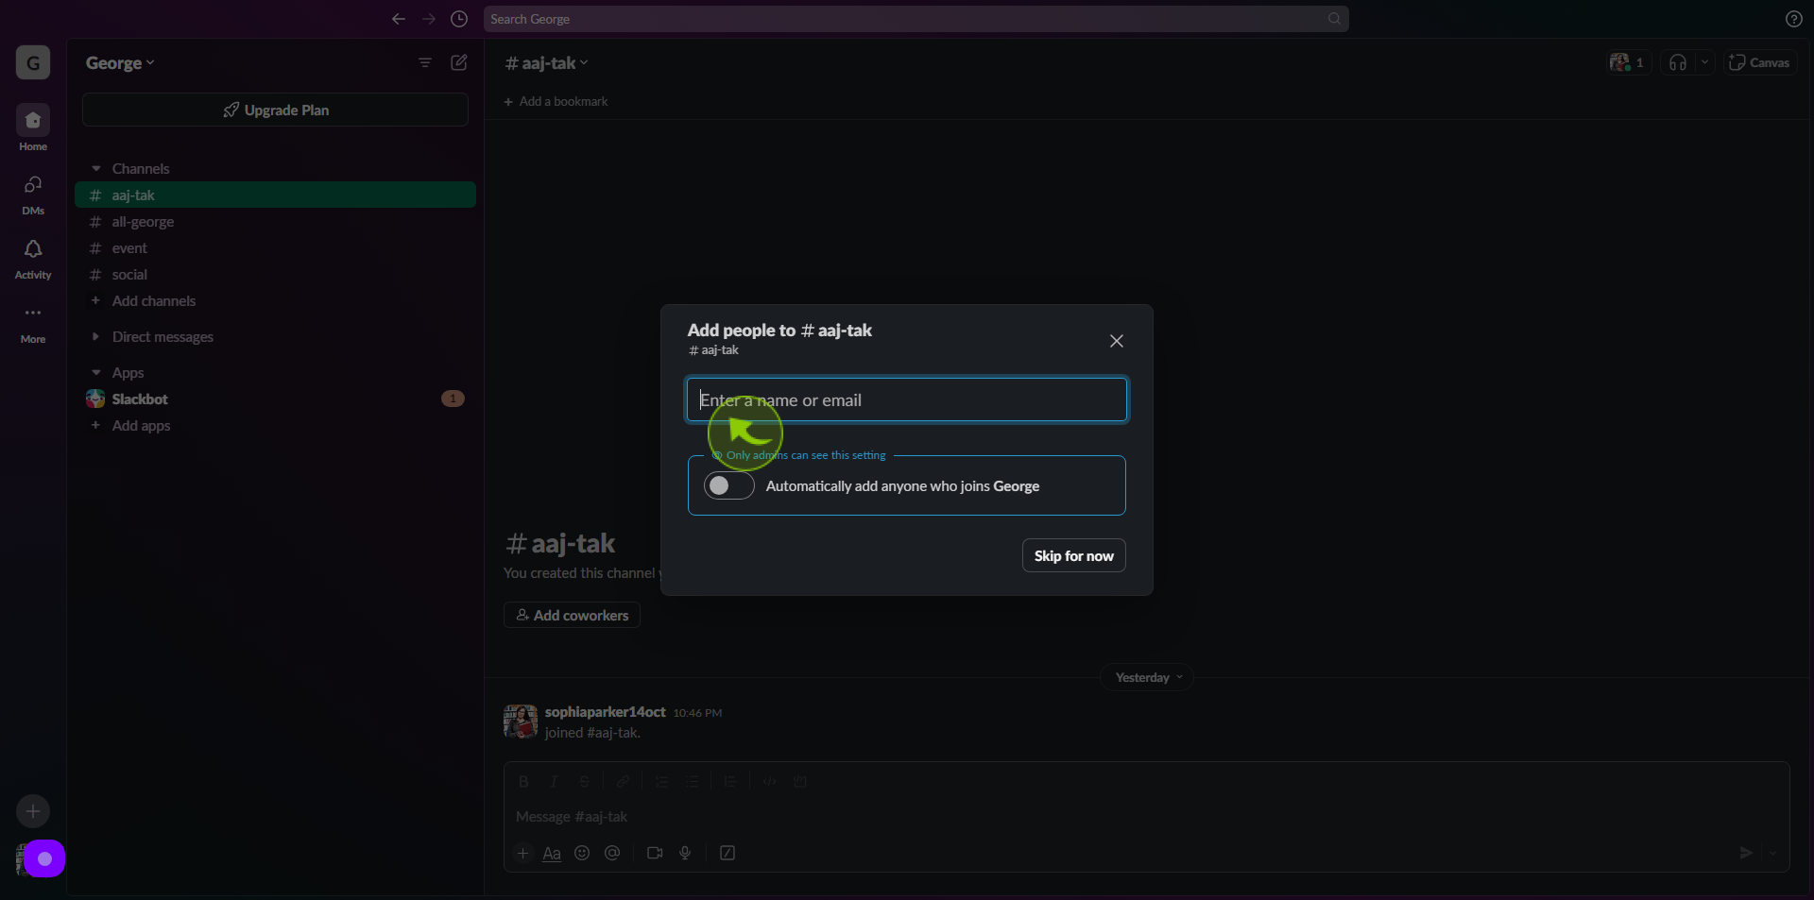Screen dimensions: 1814x900
Task: Collapse the Apps section
Action: 96,372
